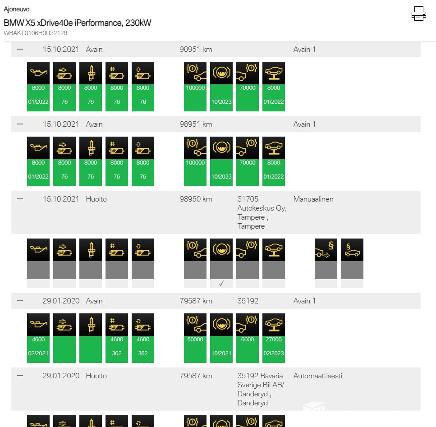Click green brake fluid checkmark in Huolto row
Screen dimensions: 436x427
coord(221,284)
